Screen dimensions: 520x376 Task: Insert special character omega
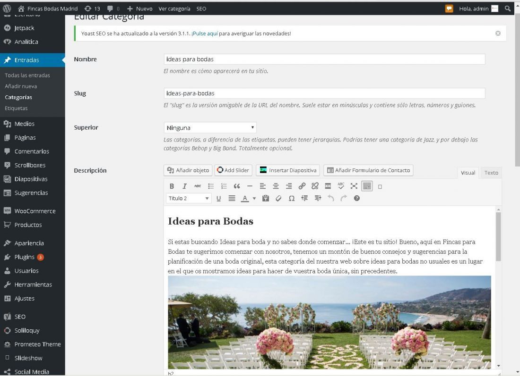coord(292,198)
